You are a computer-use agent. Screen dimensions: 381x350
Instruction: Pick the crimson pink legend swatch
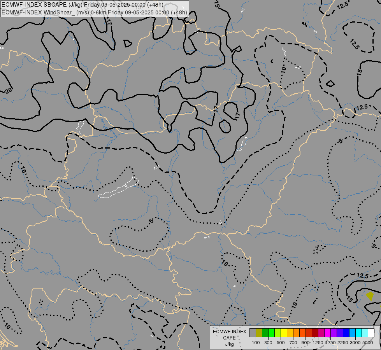pos(321,333)
